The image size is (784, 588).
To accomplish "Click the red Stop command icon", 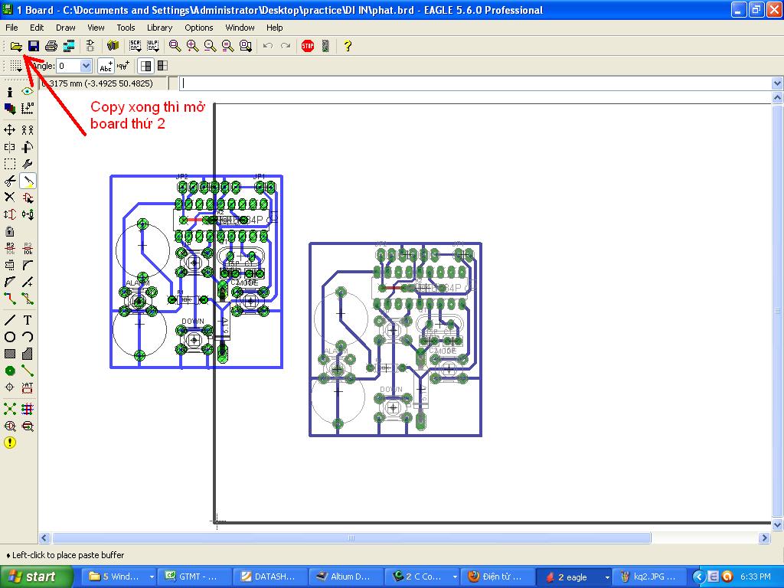I will tap(308, 46).
